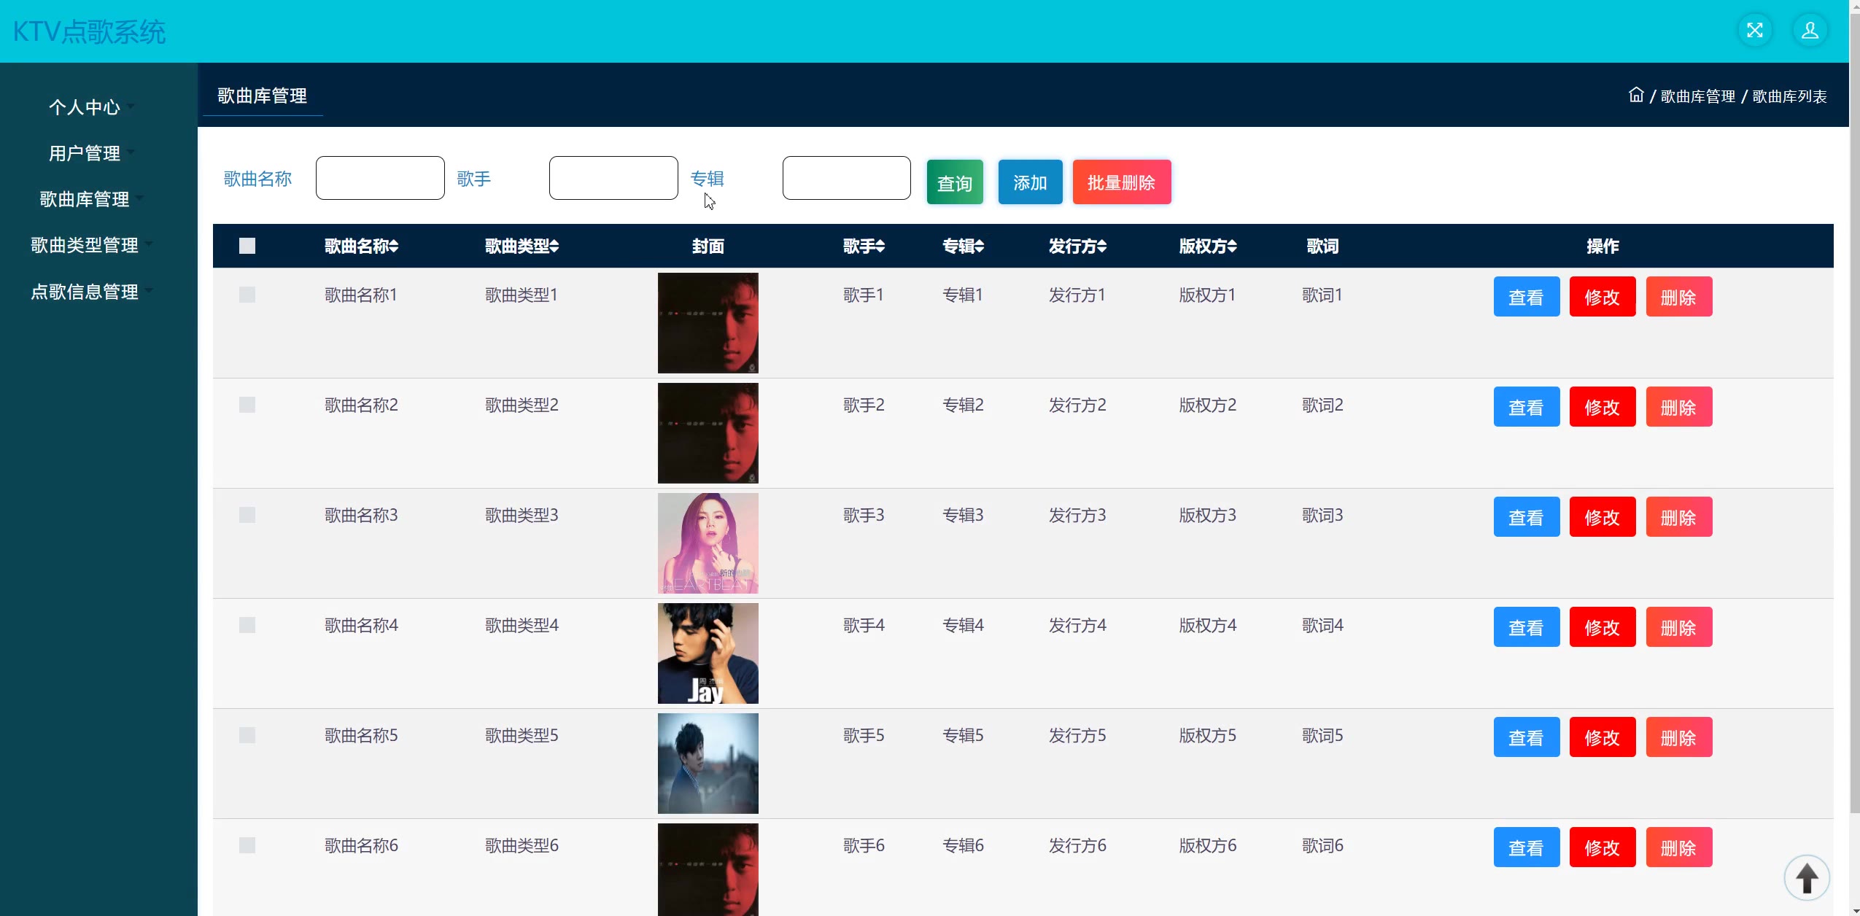The width and height of the screenshot is (1860, 916).
Task: Click 删除 for 歌曲名称3 row
Action: pos(1679,517)
